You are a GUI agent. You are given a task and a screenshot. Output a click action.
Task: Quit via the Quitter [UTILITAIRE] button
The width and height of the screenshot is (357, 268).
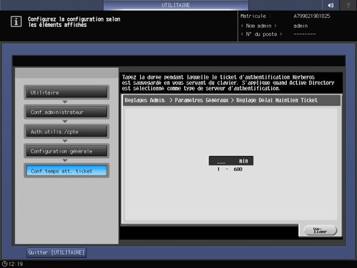[x=57, y=253]
